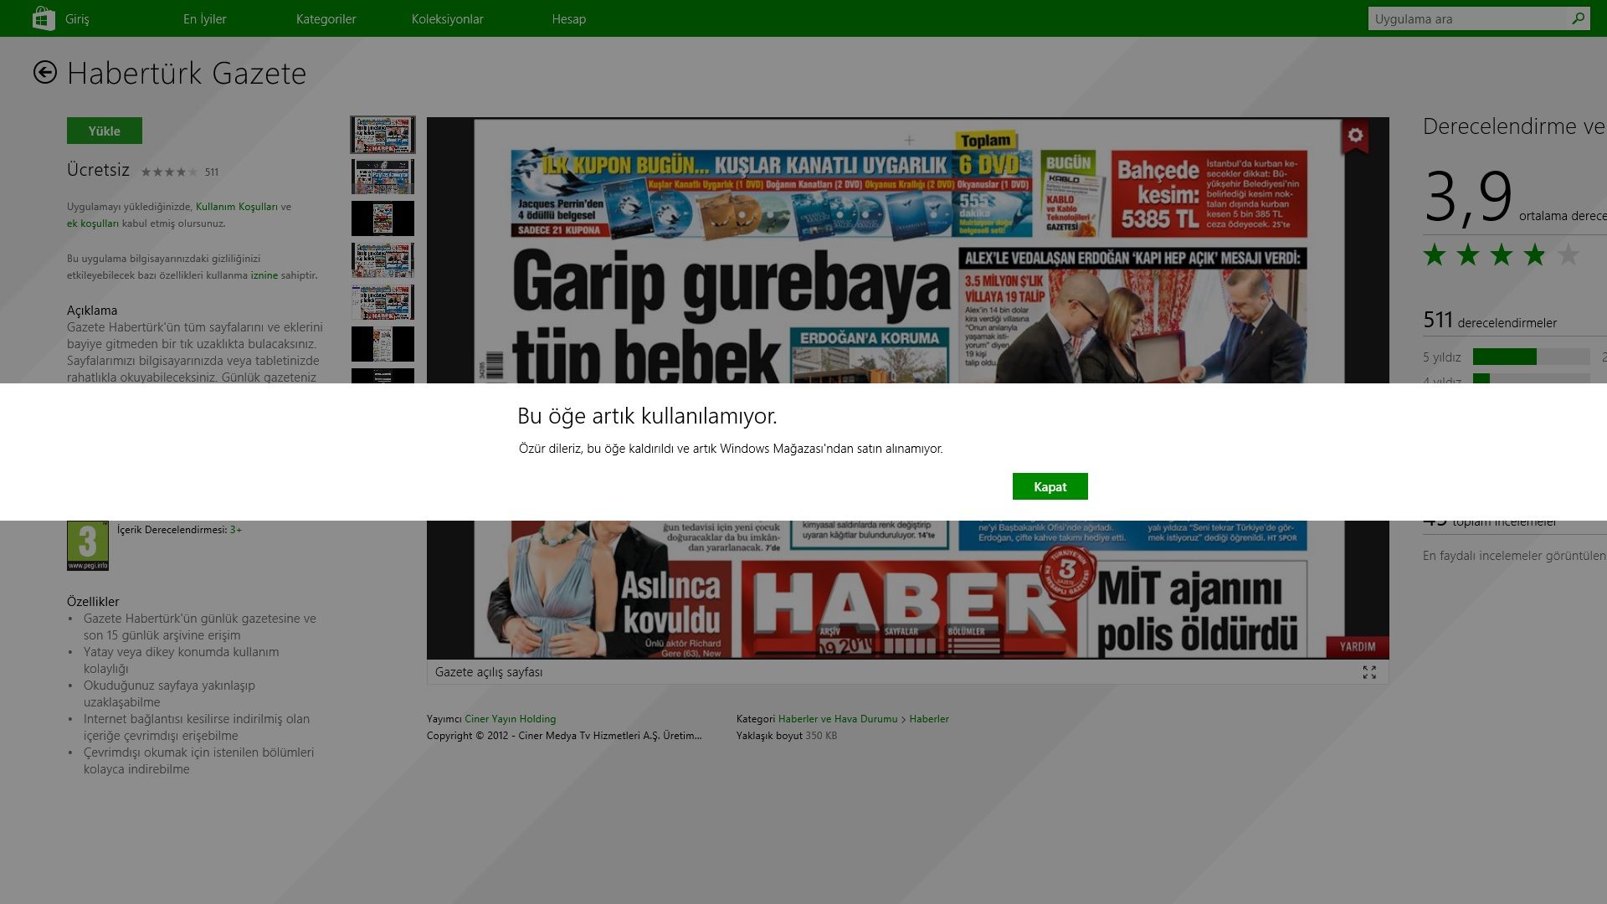Click the gear icon on the screenshot preview
This screenshot has width=1607, height=904.
coord(1355,136)
